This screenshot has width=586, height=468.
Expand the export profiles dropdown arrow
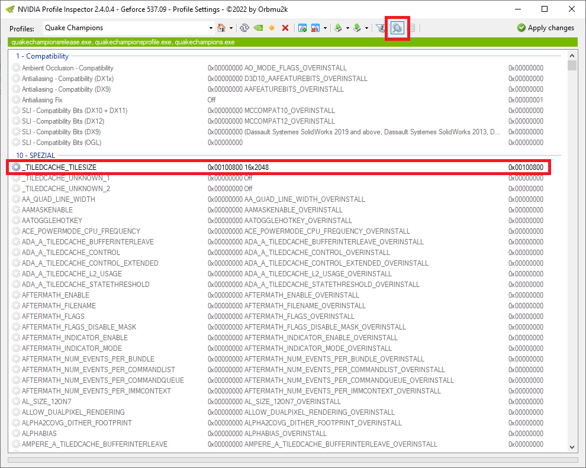point(347,28)
